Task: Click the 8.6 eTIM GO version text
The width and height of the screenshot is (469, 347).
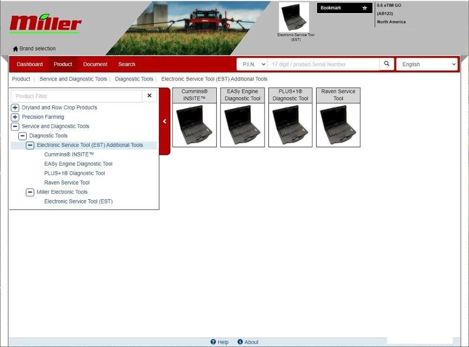Action: 389,5
